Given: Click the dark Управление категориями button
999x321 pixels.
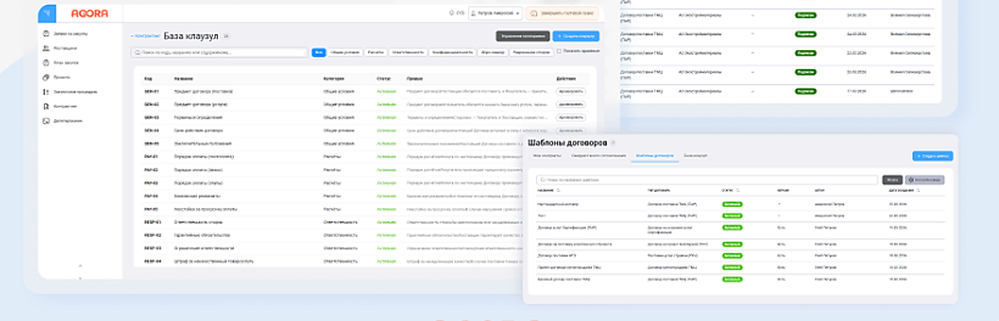Looking at the screenshot, I should coord(522,37).
